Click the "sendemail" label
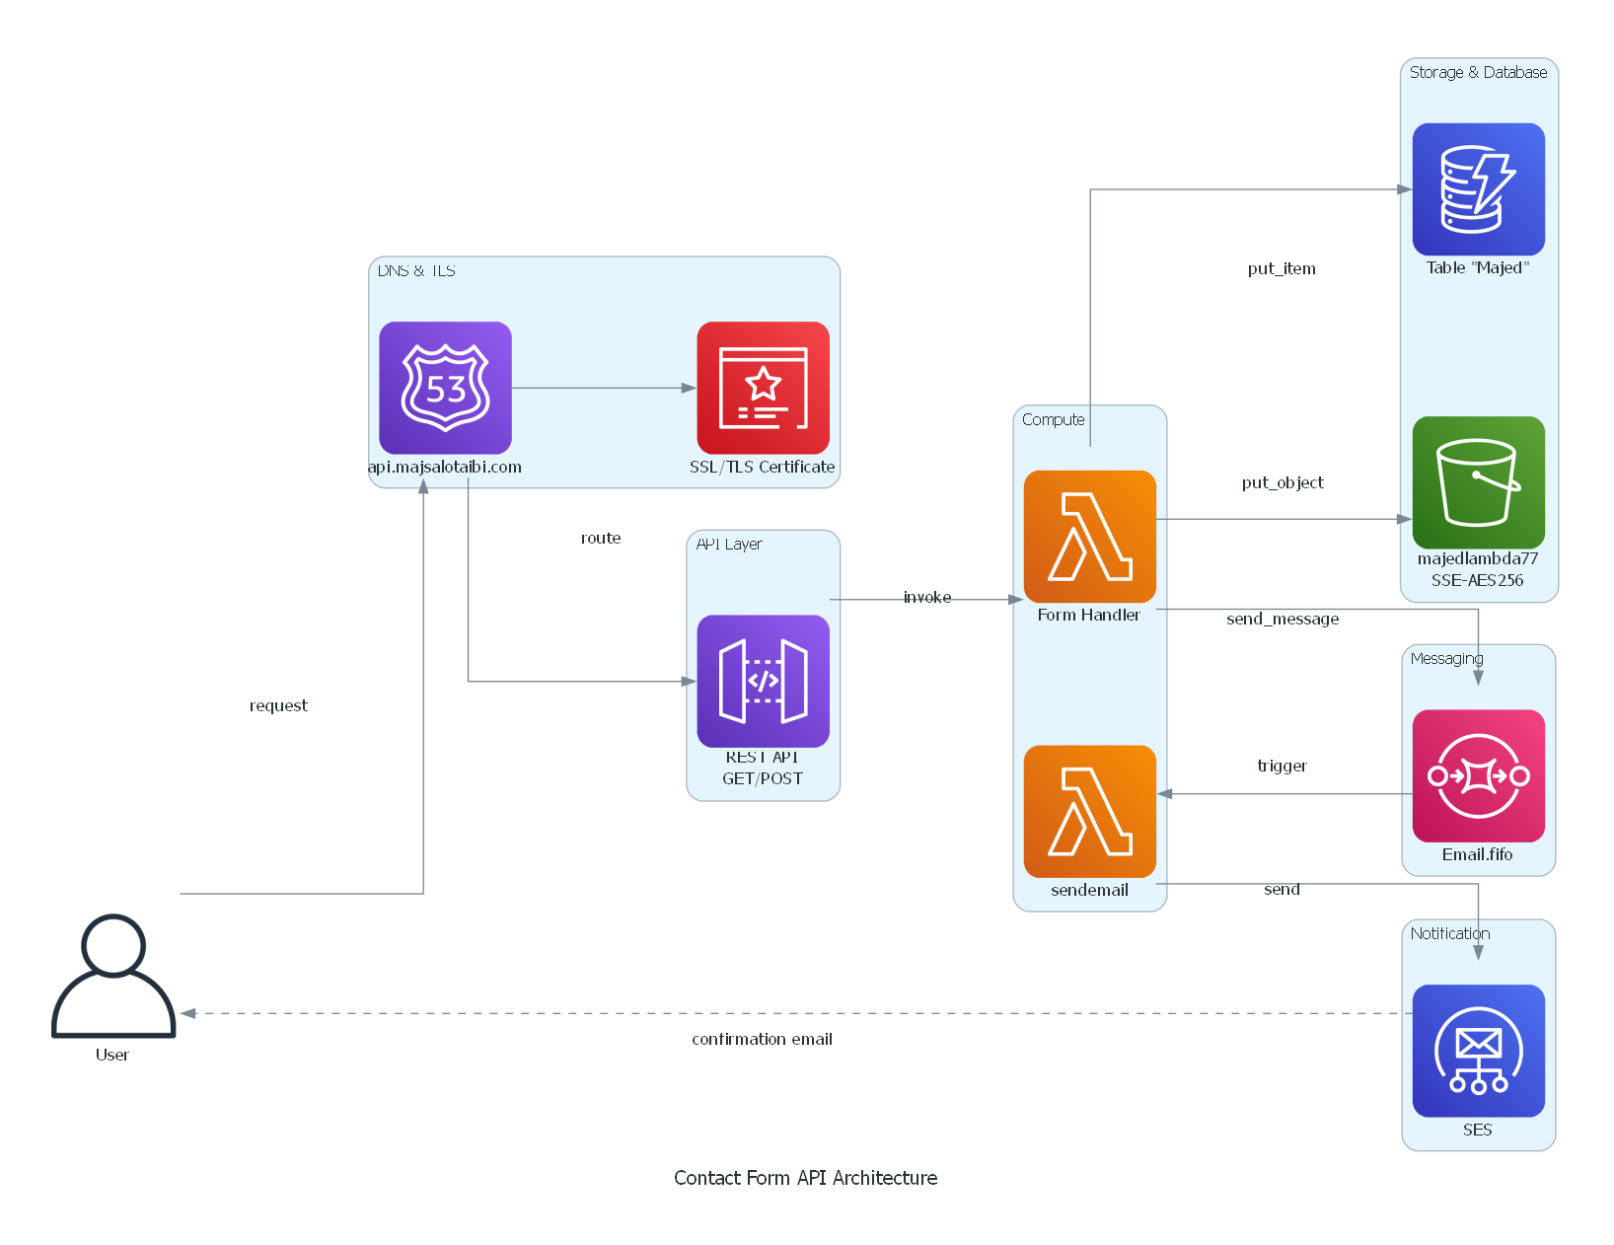The image size is (1614, 1245). pyautogui.click(x=1089, y=890)
